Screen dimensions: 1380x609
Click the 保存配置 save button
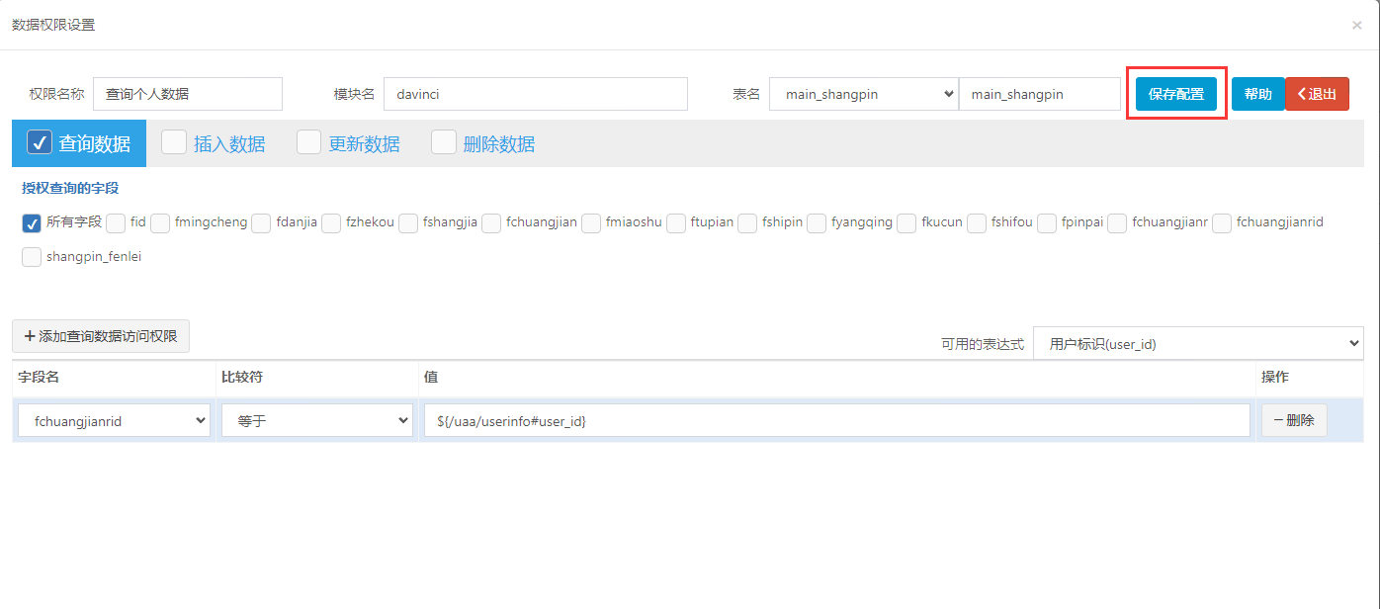coord(1176,94)
